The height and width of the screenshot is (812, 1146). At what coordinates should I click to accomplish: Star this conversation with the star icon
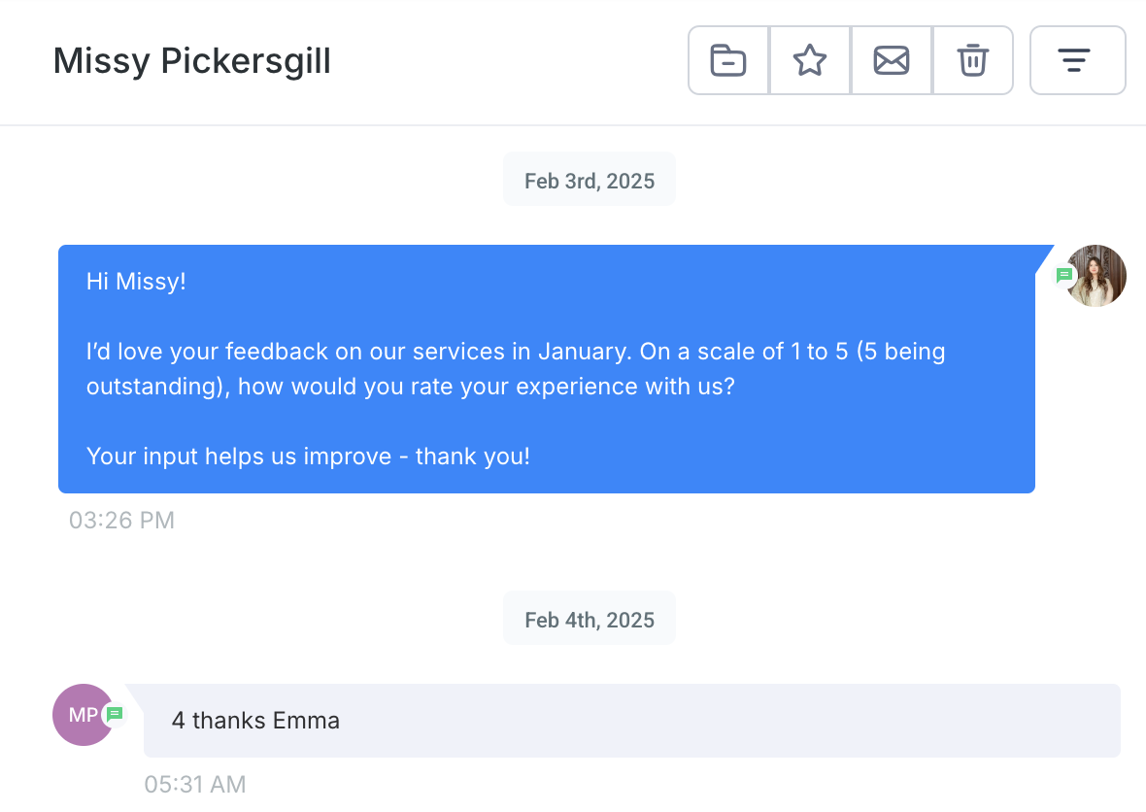[x=810, y=60]
